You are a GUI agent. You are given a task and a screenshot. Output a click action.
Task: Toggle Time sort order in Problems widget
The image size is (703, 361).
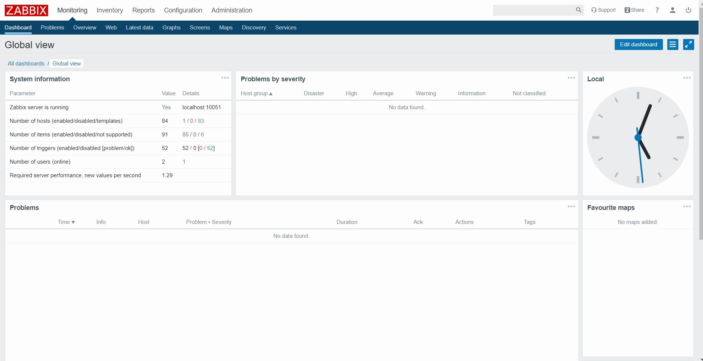[66, 222]
